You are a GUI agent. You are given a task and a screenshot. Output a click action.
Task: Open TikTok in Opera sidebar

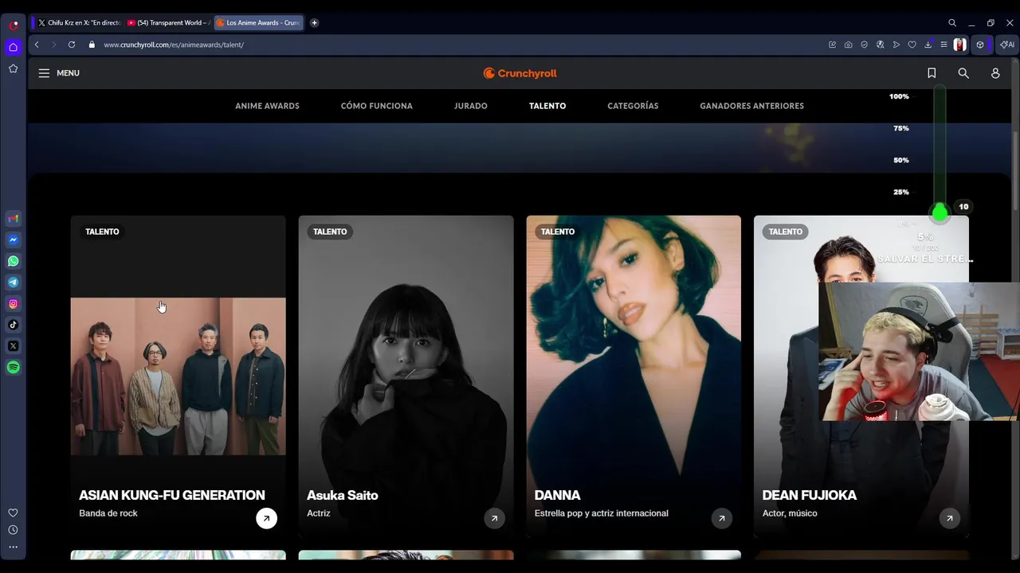(13, 325)
